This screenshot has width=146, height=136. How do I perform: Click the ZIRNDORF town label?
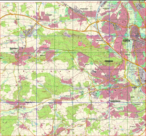[x=109, y=61]
